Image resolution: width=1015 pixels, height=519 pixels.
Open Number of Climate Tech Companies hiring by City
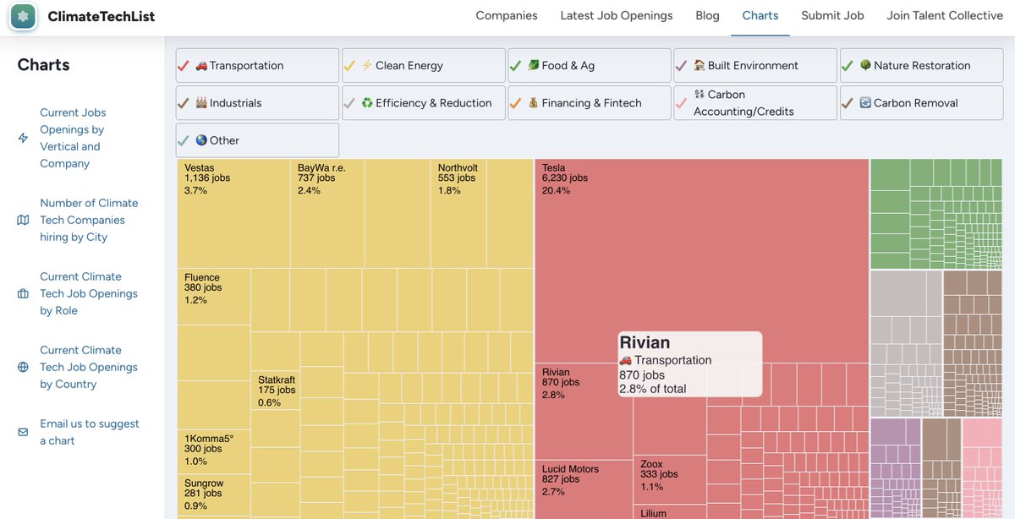tap(89, 220)
